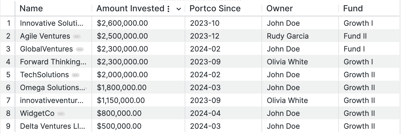
Task: Click the Owner column header
Action: pos(300,8)
